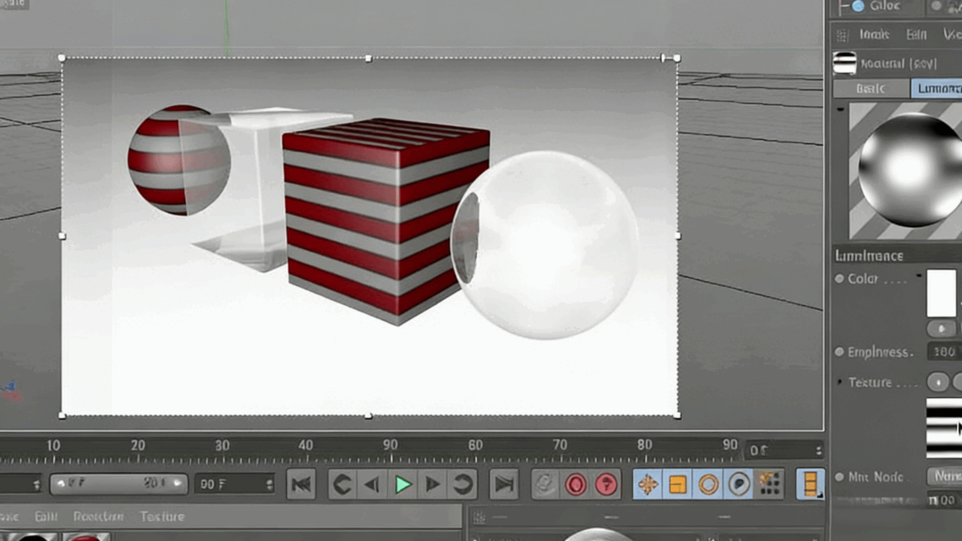
Task: Open the Mix Mode dropdown set to Normal
Action: [946, 477]
